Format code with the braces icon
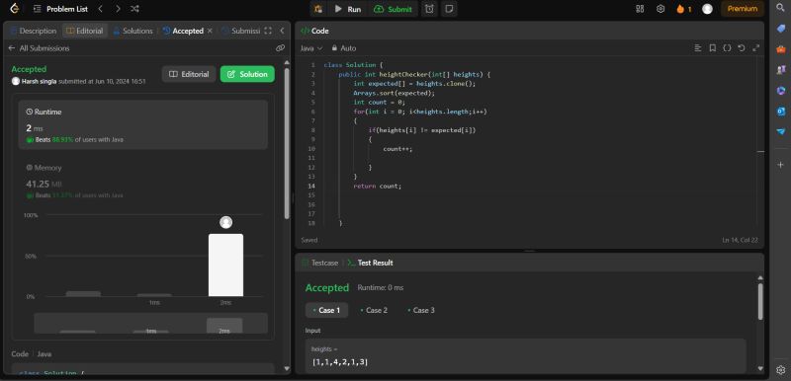 727,48
